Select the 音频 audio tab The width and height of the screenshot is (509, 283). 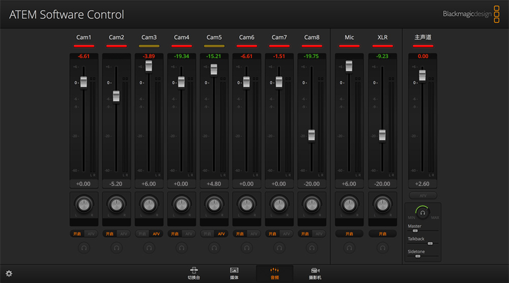tap(275, 273)
